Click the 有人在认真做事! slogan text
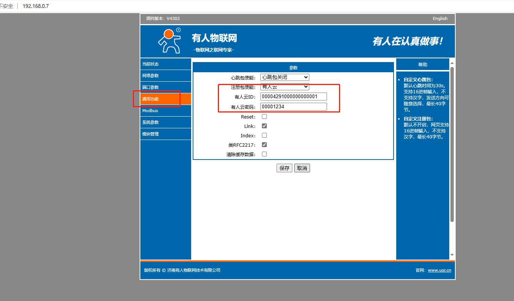 (408, 41)
